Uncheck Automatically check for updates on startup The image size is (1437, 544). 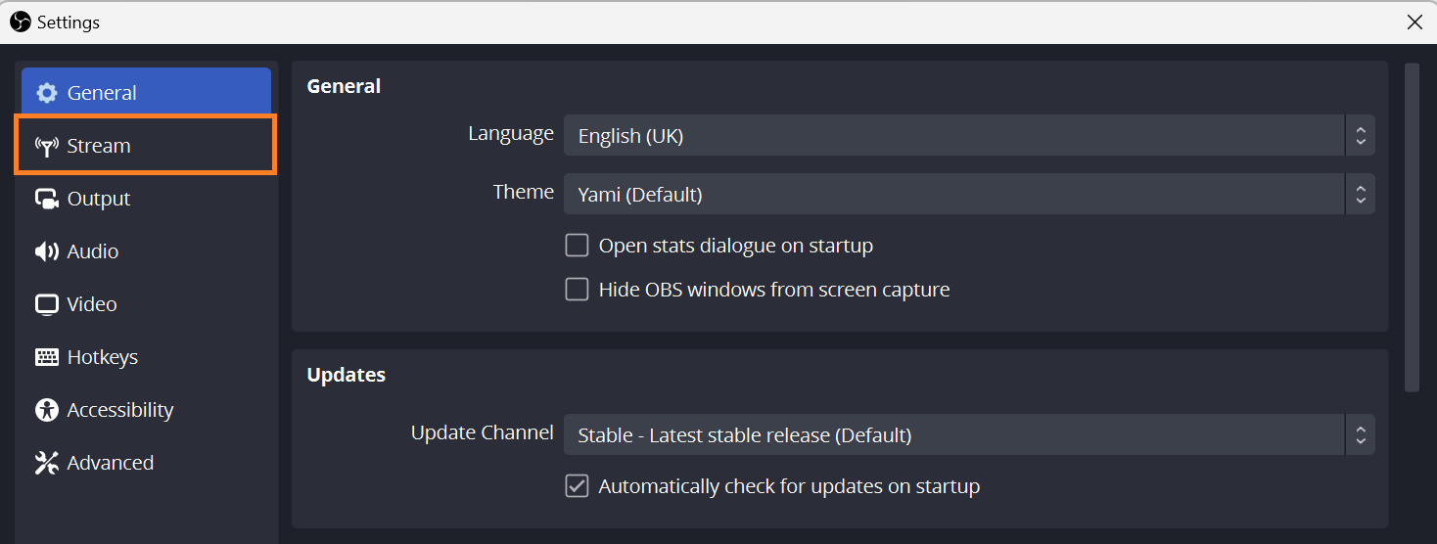tap(577, 486)
